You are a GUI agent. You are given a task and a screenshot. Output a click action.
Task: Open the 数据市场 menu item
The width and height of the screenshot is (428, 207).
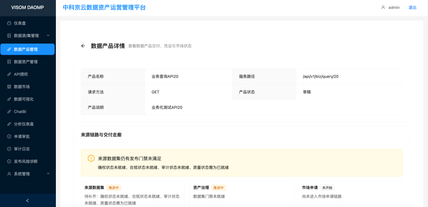(28, 86)
